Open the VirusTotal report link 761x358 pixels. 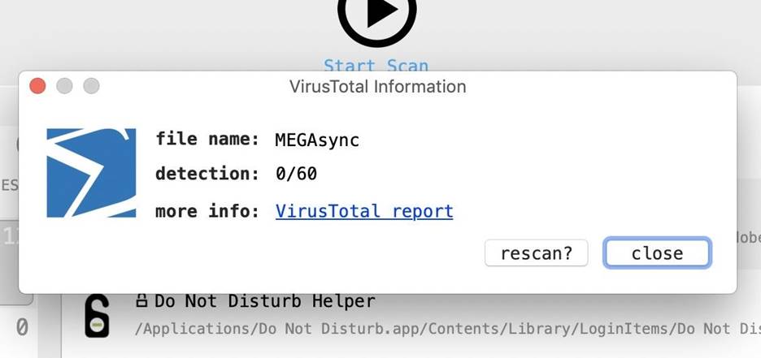tap(364, 211)
